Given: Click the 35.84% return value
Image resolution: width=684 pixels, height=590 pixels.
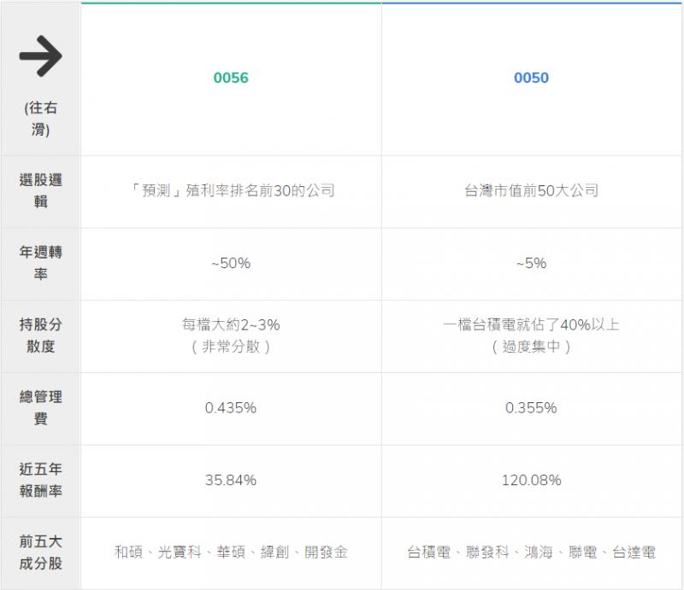Looking at the screenshot, I should [x=231, y=480].
